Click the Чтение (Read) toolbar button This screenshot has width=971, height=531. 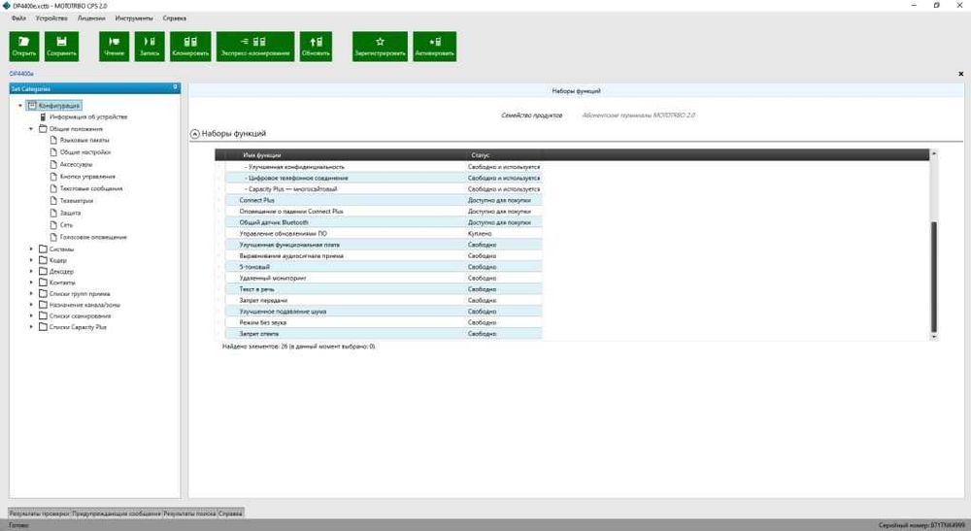(114, 47)
